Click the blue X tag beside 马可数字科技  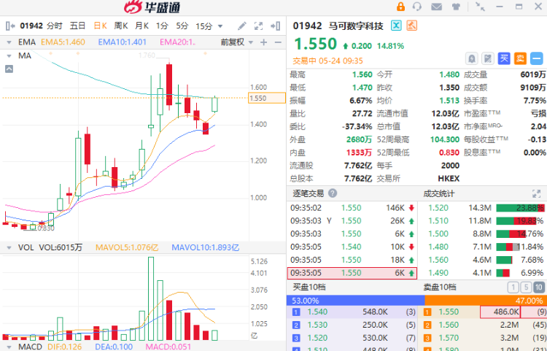396,26
